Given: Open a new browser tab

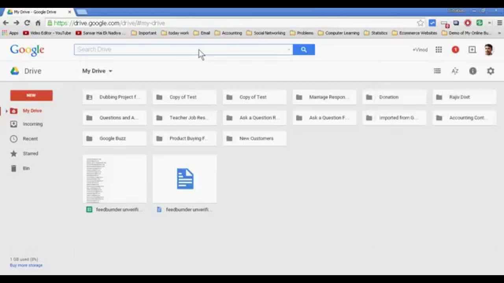Looking at the screenshot, I should point(82,12).
